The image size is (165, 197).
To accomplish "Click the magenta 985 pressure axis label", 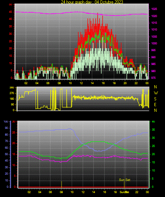I will 153,64.
